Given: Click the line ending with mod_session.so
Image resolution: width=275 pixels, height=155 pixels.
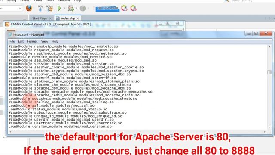Looking at the screenshot, I should 61,64.
